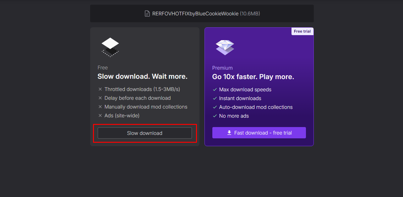Click the Premium label text
403x197 pixels.
[x=222, y=68]
